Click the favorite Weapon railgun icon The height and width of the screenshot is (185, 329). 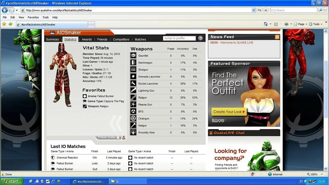85,106
